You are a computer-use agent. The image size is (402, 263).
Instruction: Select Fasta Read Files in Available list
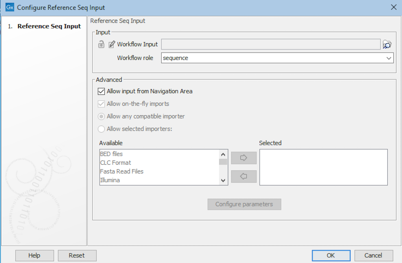pyautogui.click(x=121, y=171)
